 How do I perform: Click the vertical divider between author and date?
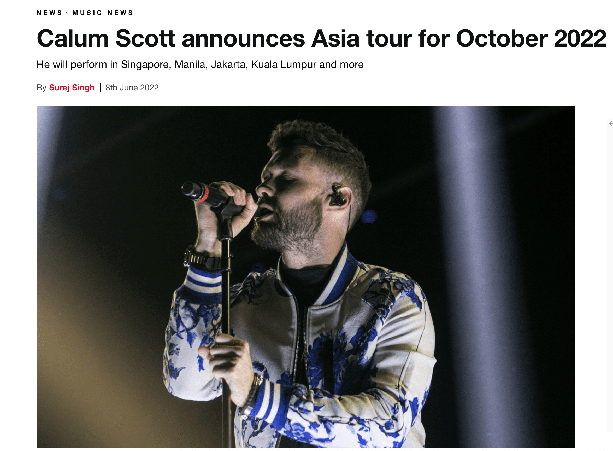[x=100, y=87]
